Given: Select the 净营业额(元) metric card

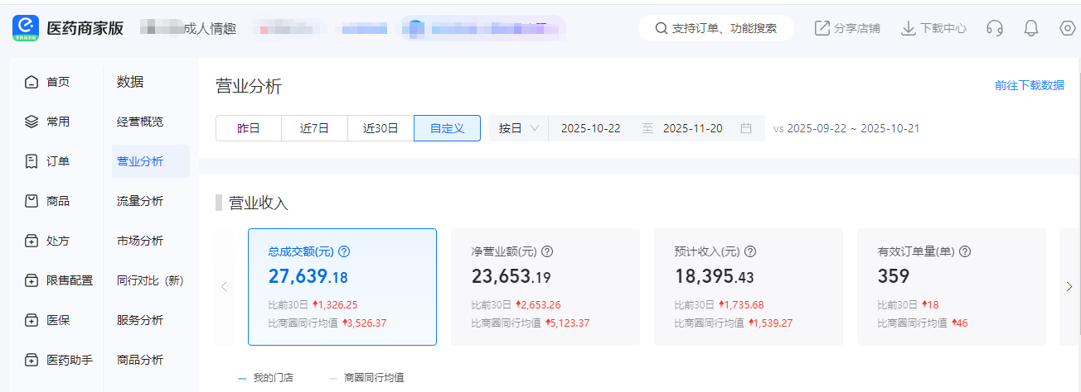Looking at the screenshot, I should pyautogui.click(x=545, y=287).
